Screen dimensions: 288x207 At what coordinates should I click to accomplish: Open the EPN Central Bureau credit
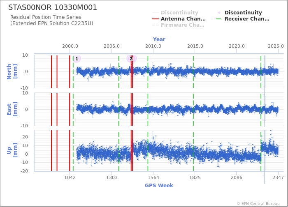click(x=258, y=204)
